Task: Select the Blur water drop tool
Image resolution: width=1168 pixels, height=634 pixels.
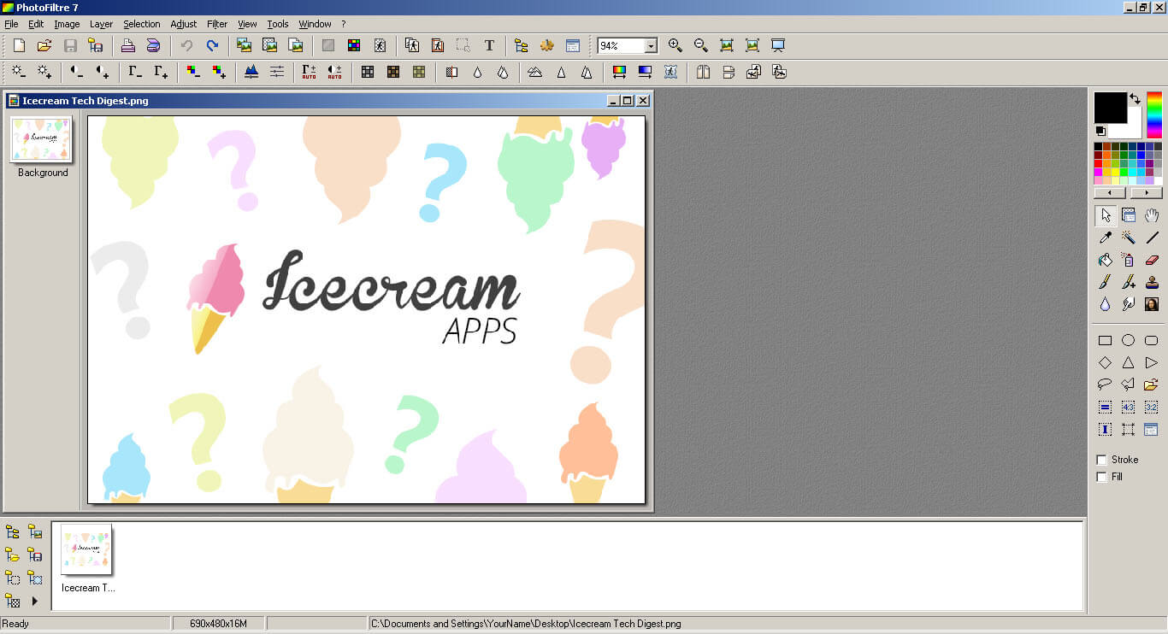Action: [1105, 304]
